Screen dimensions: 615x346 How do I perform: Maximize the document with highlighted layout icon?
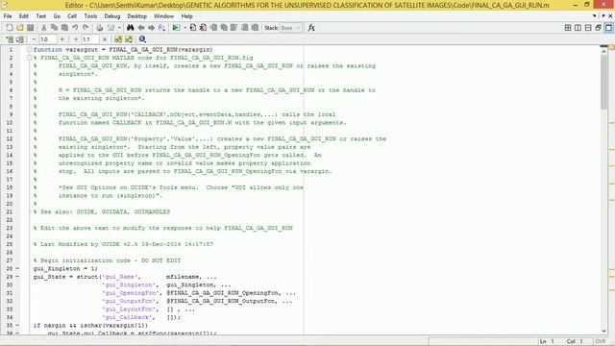pyautogui.click(x=608, y=28)
